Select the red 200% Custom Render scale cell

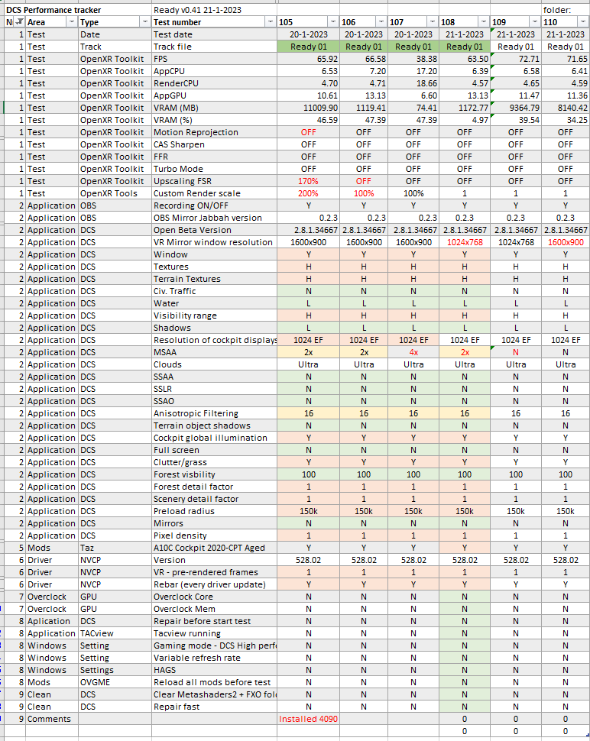(x=308, y=194)
